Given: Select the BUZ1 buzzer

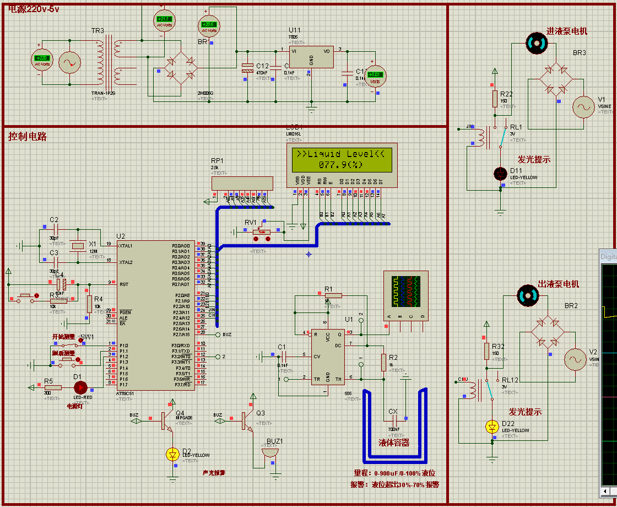Looking at the screenshot, I should [270, 452].
